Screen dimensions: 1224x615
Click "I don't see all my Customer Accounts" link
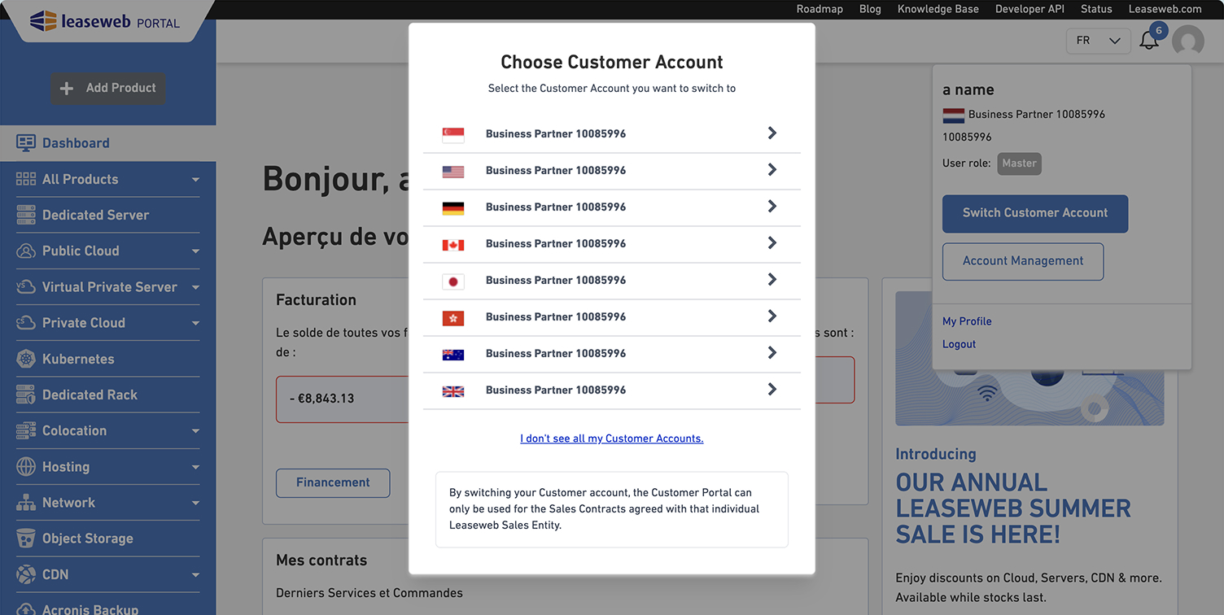[x=612, y=438]
